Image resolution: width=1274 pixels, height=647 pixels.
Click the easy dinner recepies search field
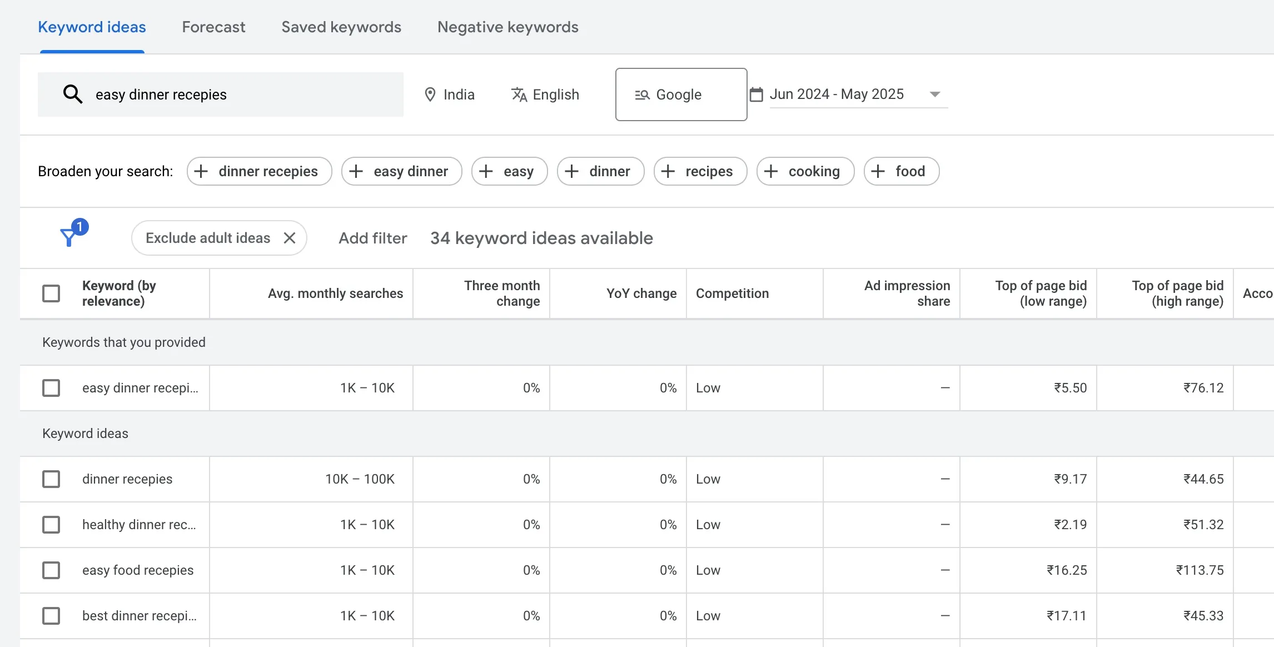click(222, 94)
